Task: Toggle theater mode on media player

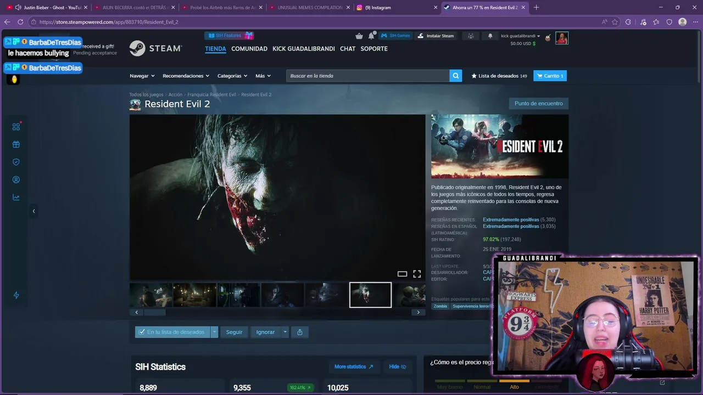Action: [x=402, y=274]
